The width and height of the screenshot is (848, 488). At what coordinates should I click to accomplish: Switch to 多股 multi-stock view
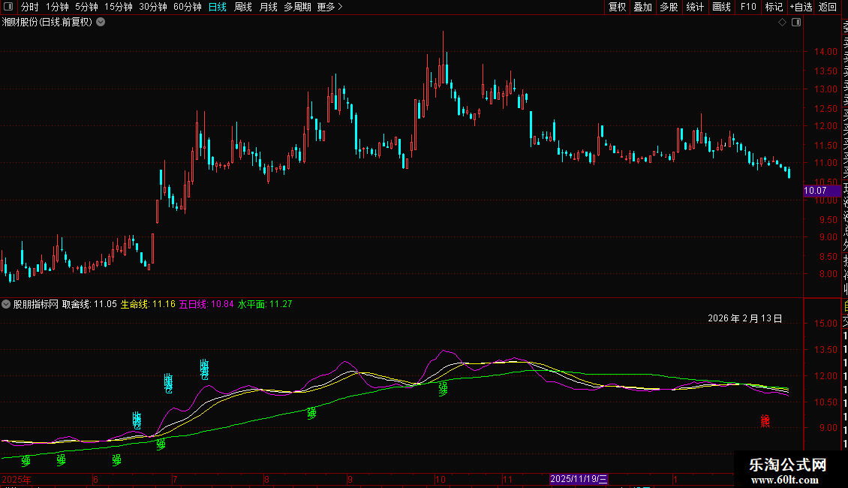tap(669, 7)
